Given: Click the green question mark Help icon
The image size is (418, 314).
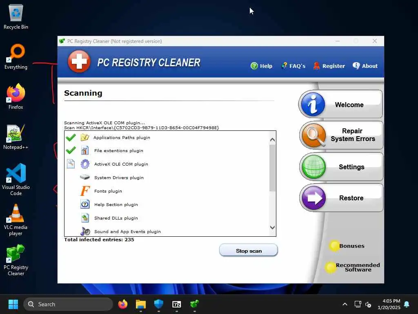Looking at the screenshot, I should point(254,66).
